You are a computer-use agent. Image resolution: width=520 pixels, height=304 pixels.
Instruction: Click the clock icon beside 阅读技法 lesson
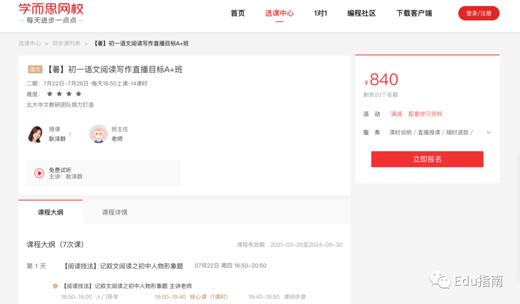point(55,286)
